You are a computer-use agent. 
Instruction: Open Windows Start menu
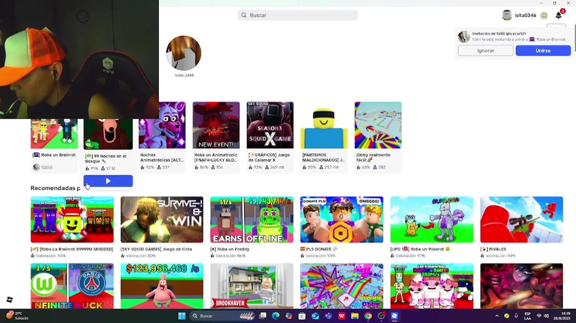tap(182, 316)
